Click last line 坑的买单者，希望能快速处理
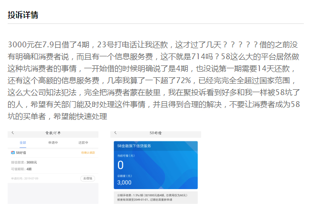This screenshot has width=322, height=223. (x=57, y=116)
